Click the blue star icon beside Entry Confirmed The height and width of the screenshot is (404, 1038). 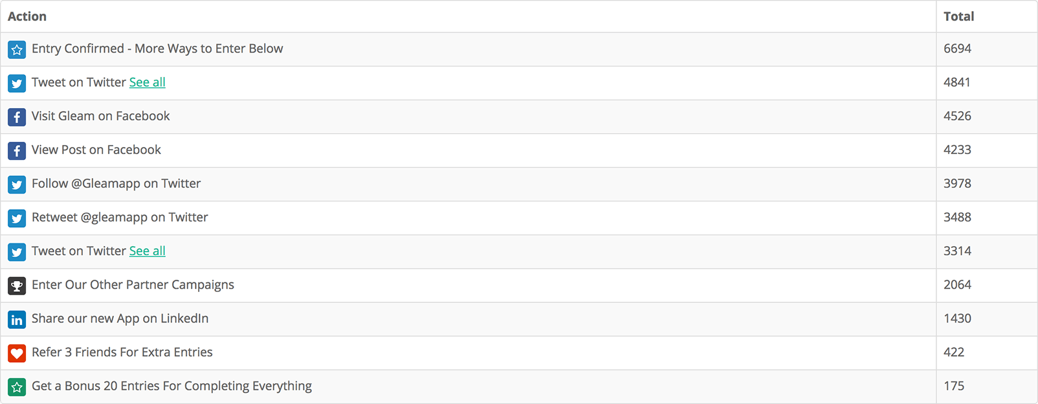17,49
